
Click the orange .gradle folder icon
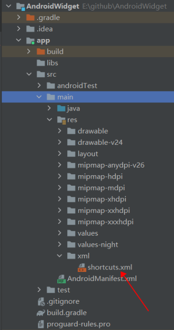pyautogui.click(x=31, y=18)
